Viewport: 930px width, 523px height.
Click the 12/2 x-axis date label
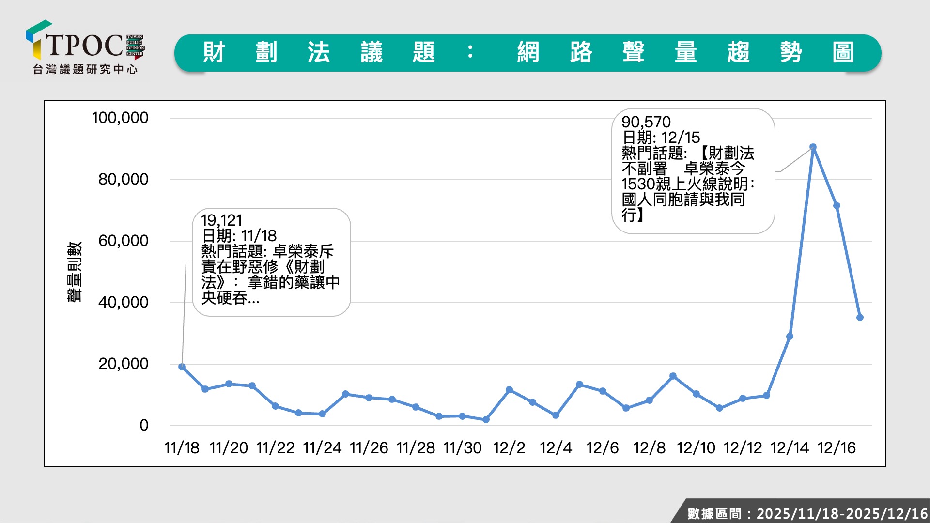point(509,448)
